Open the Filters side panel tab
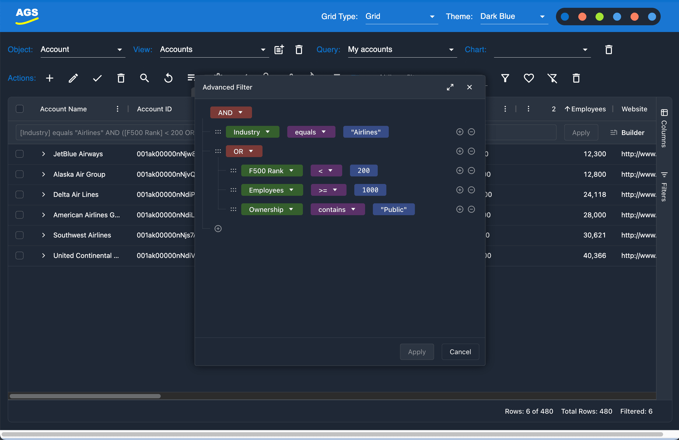The image size is (679, 440). pos(664,187)
